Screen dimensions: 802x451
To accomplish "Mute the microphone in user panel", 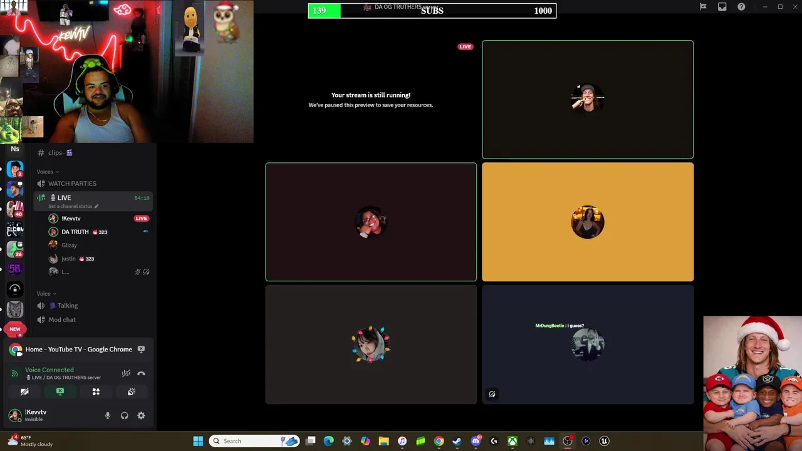I will [x=108, y=415].
